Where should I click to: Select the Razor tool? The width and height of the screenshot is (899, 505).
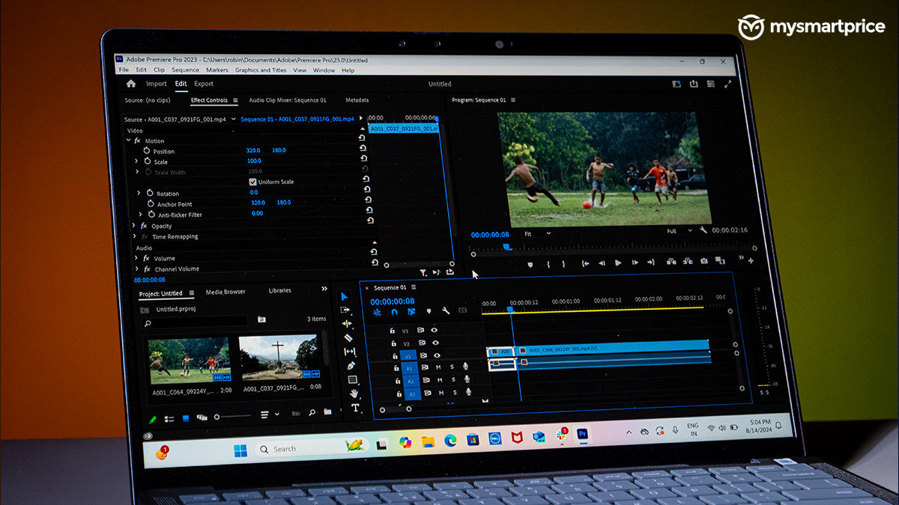[x=348, y=337]
